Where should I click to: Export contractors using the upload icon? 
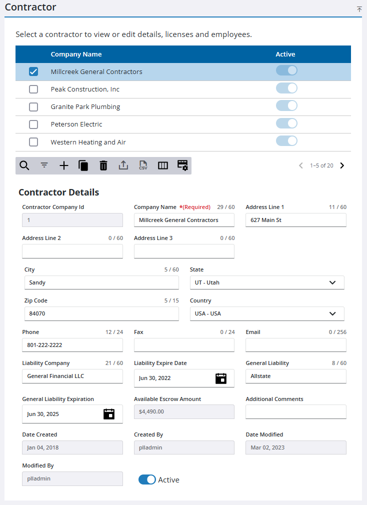coord(123,165)
